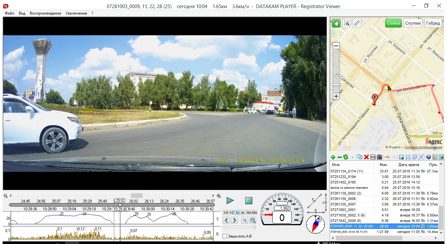Click the first aid kit icon
This screenshot has height=244, width=447.
379,157
